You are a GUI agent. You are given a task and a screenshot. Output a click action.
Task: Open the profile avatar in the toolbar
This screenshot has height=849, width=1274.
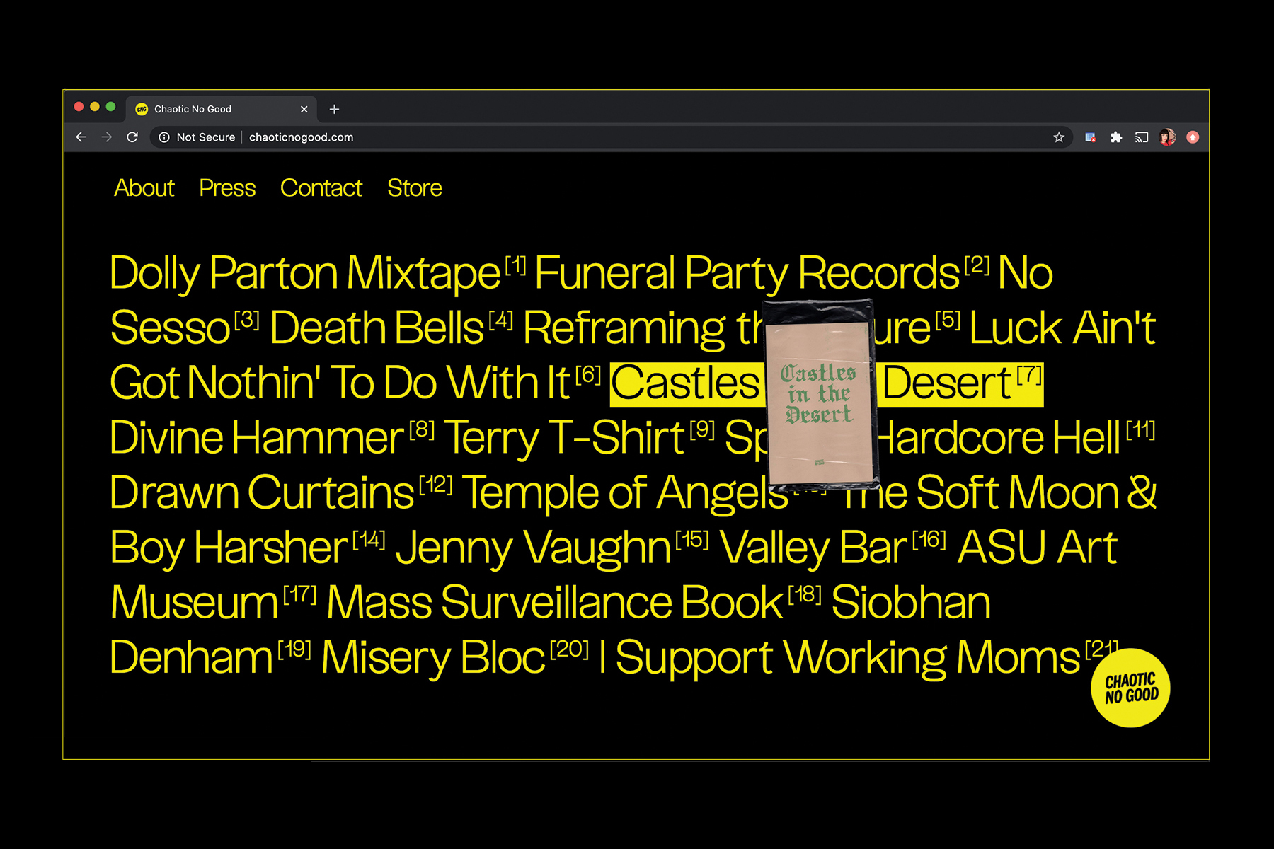pyautogui.click(x=1167, y=137)
